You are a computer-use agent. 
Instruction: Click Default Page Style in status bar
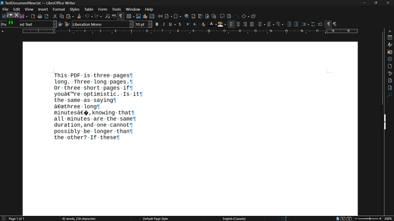pyautogui.click(x=155, y=219)
